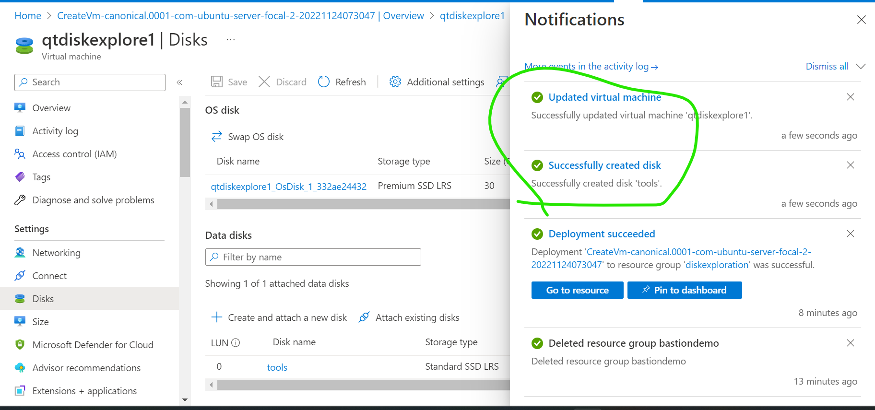Click Go to resource button

pos(578,290)
